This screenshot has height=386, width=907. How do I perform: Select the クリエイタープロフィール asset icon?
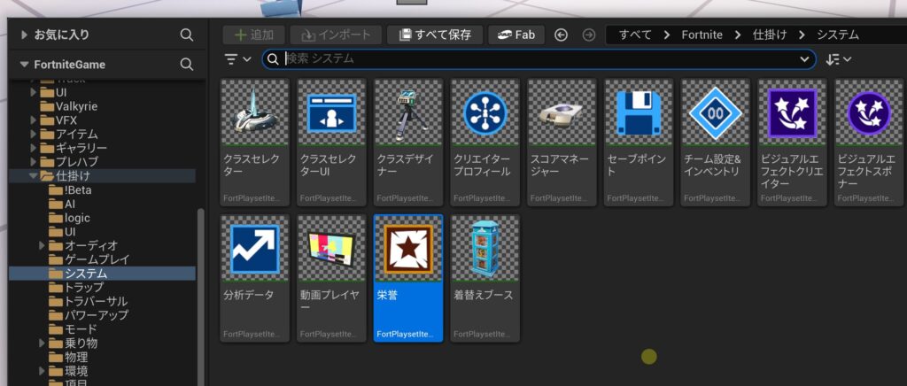click(x=485, y=112)
